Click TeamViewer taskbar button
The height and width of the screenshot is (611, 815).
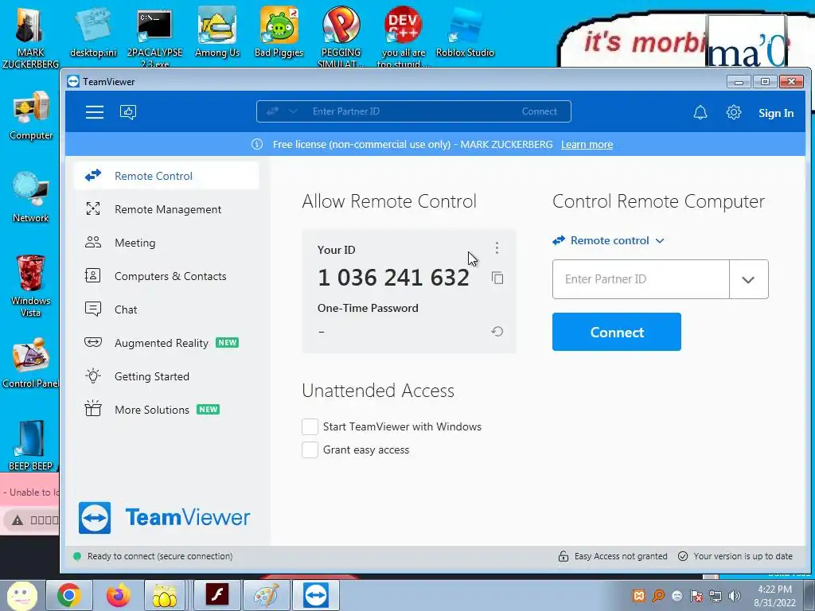pos(316,595)
